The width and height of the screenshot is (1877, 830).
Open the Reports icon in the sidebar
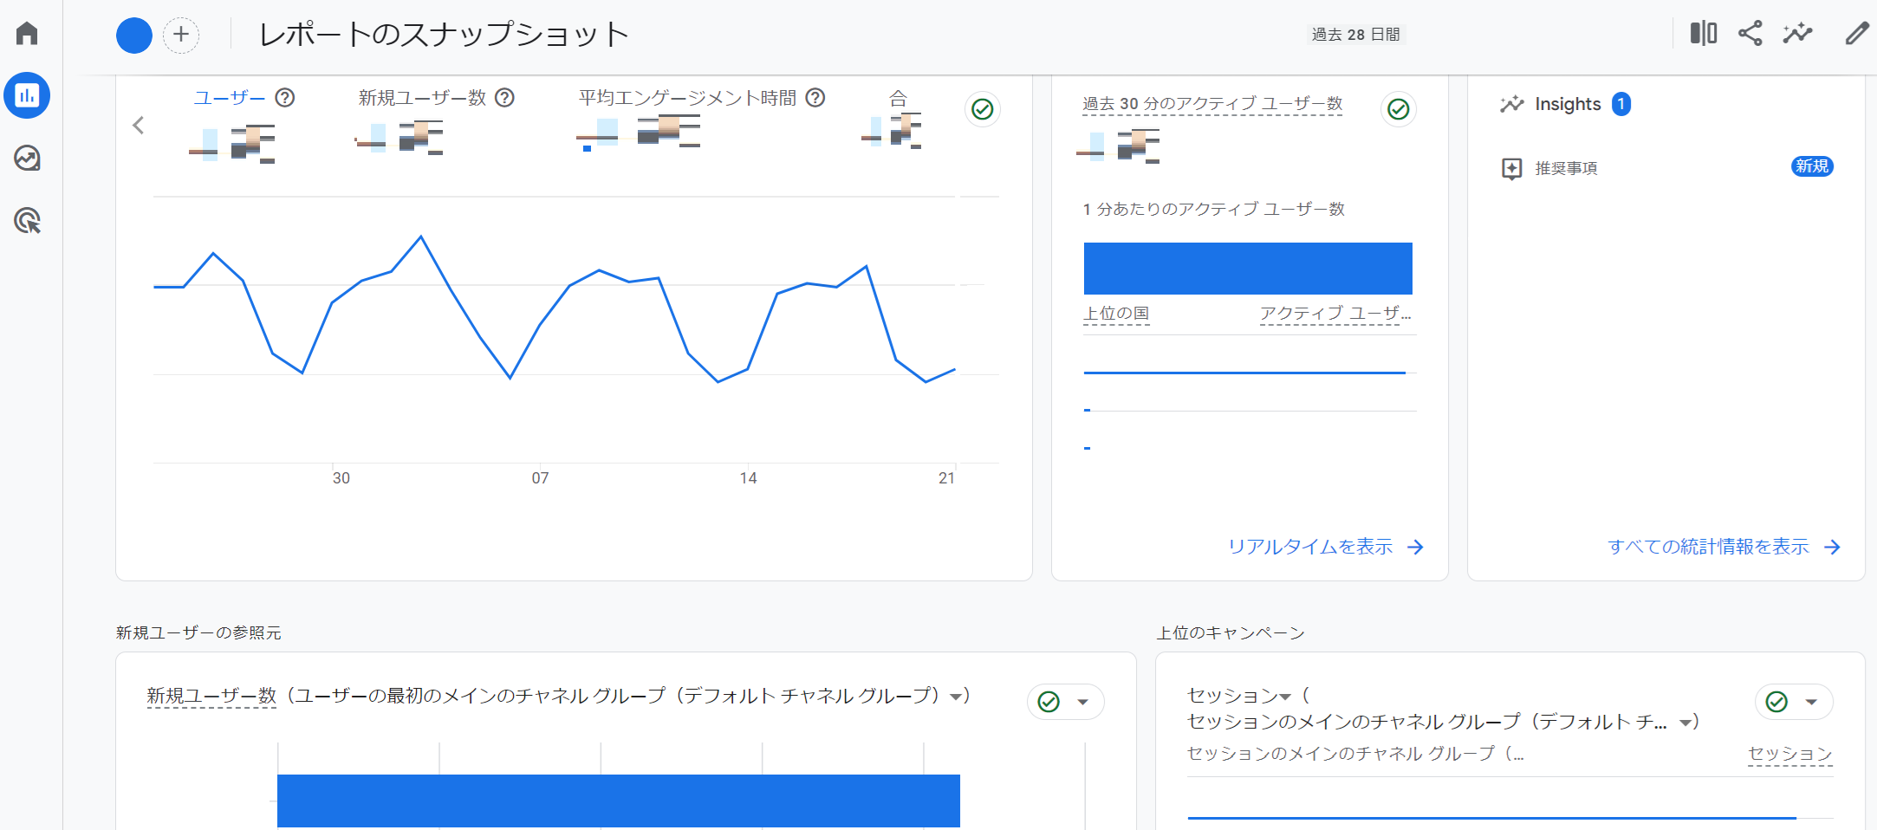[27, 95]
